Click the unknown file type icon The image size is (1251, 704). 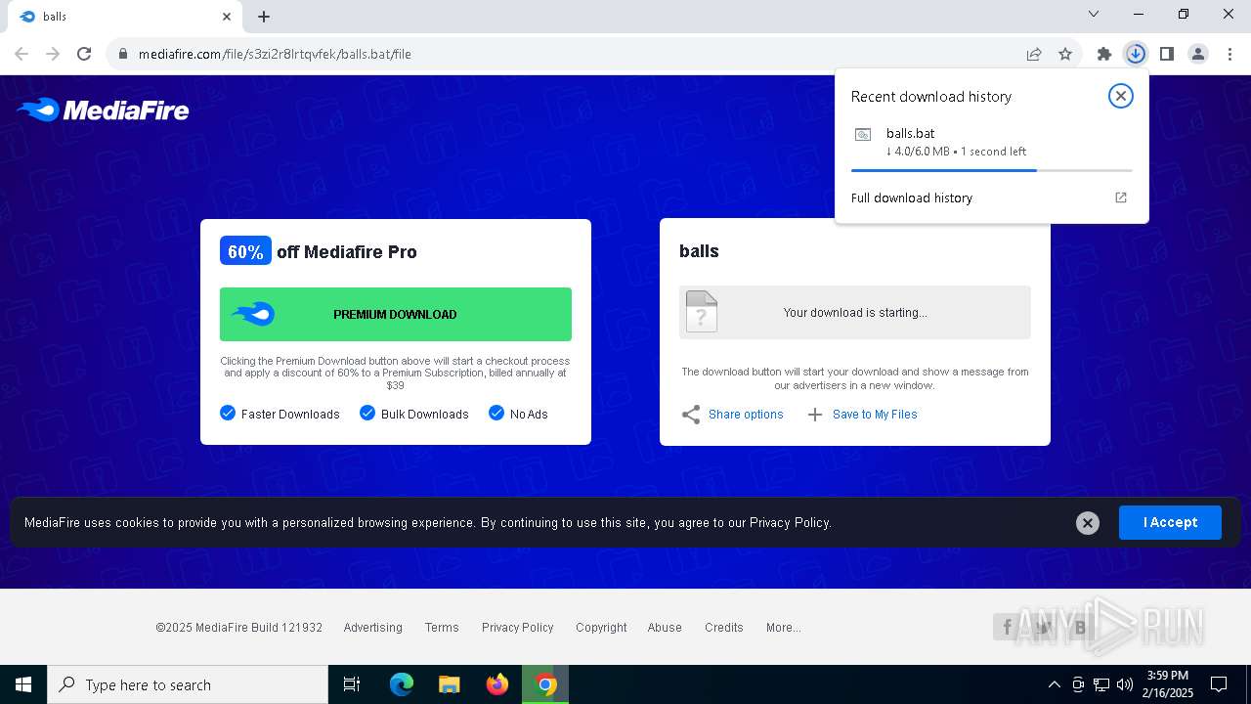tap(702, 312)
